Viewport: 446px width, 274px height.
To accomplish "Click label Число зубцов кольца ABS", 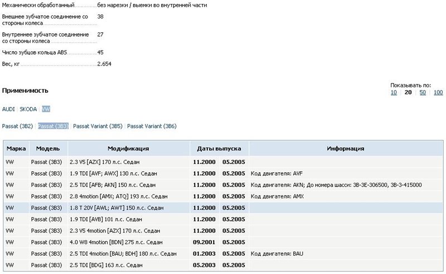I will click(35, 52).
